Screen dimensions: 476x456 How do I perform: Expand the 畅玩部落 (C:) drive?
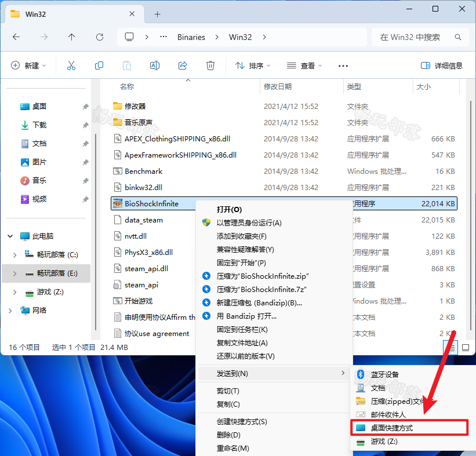coord(14,255)
